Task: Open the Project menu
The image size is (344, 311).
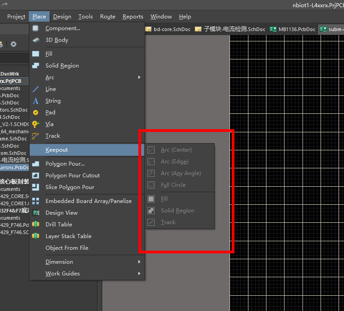Action: point(16,17)
